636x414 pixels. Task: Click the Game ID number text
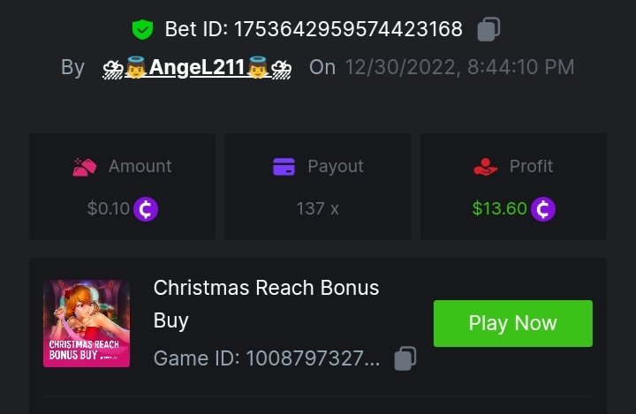[313, 358]
